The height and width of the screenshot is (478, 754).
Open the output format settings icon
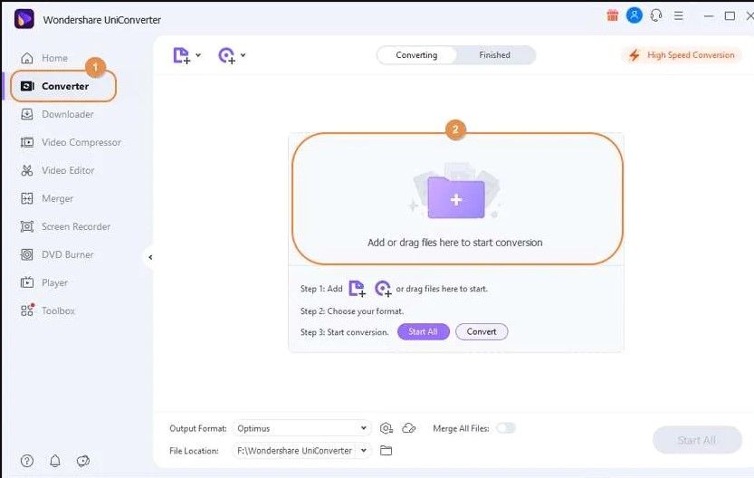387,428
